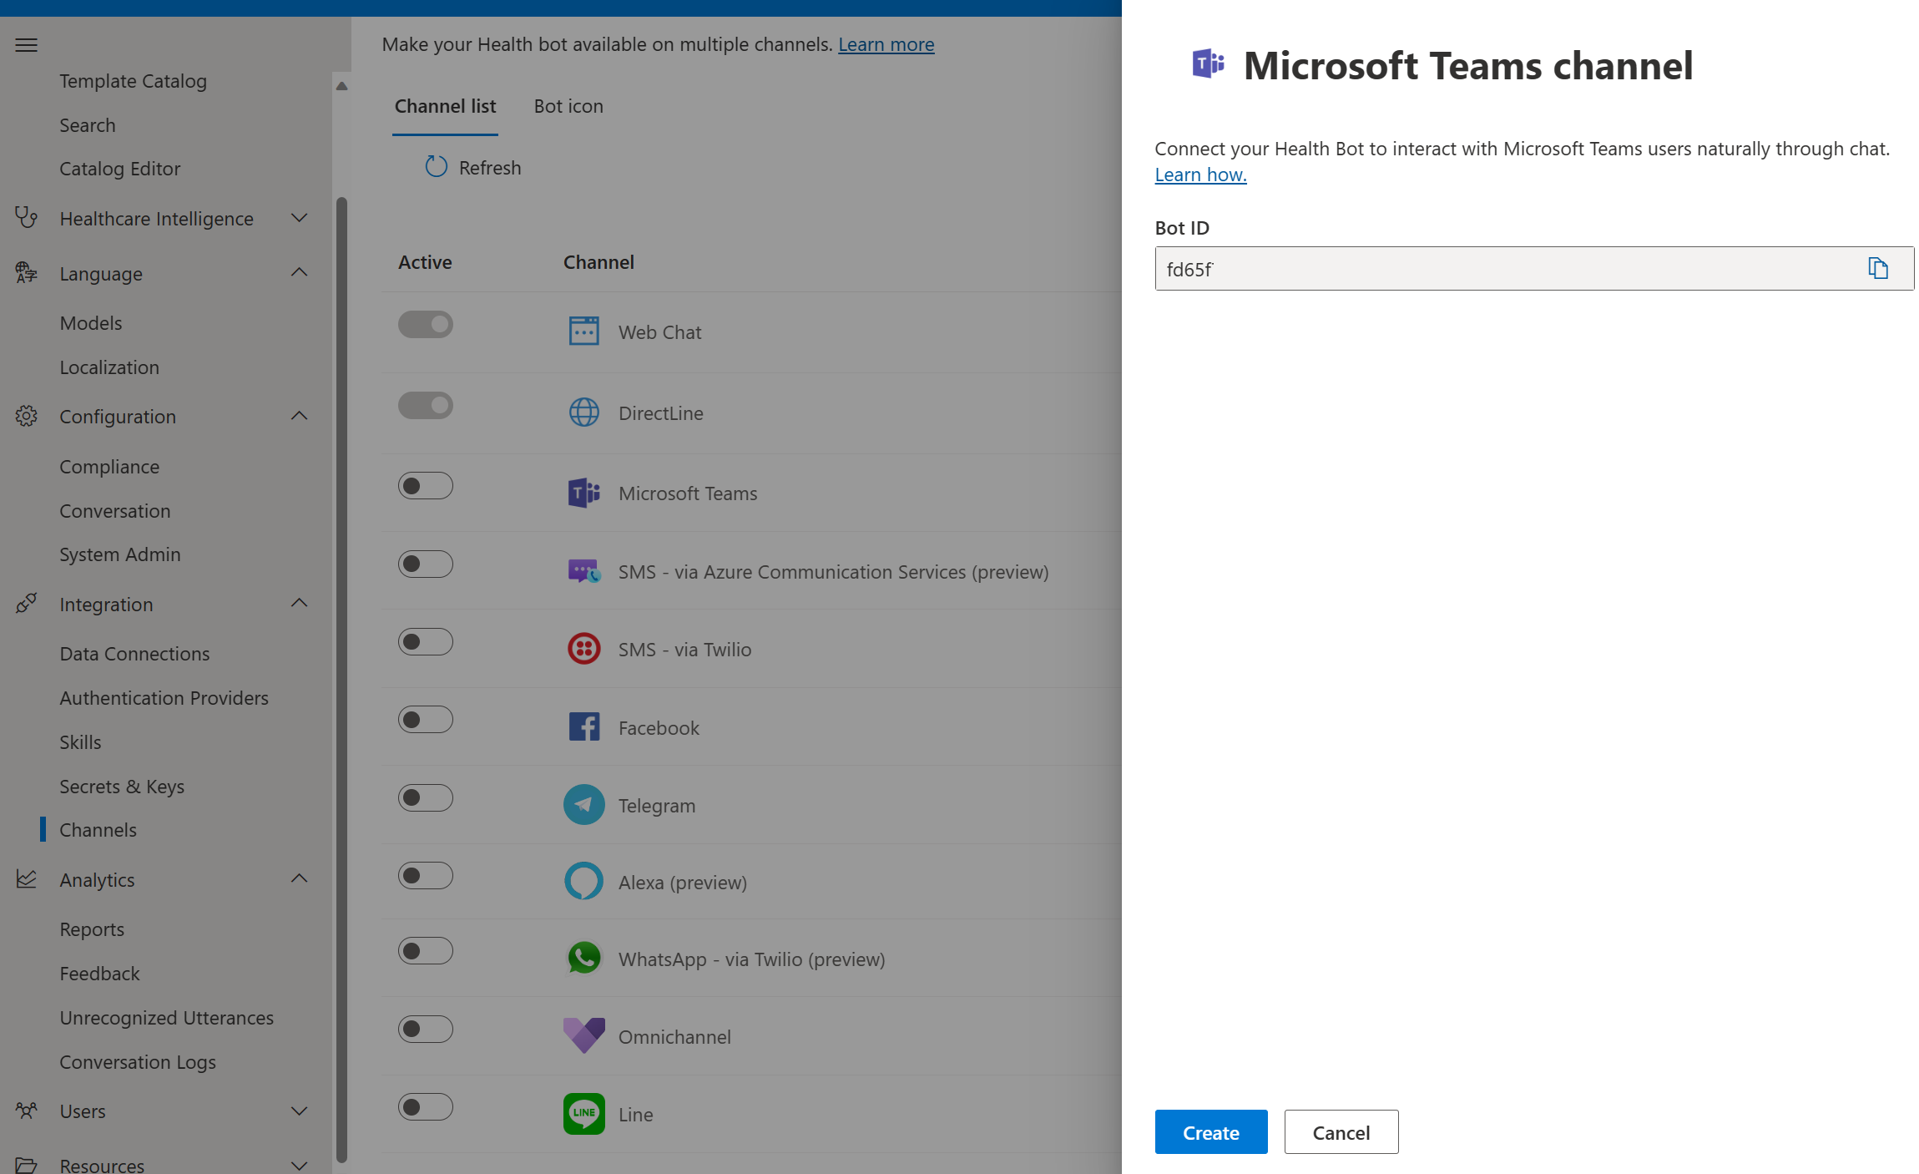1919x1174 pixels.
Task: Toggle the Web Chat active switch
Action: (426, 324)
